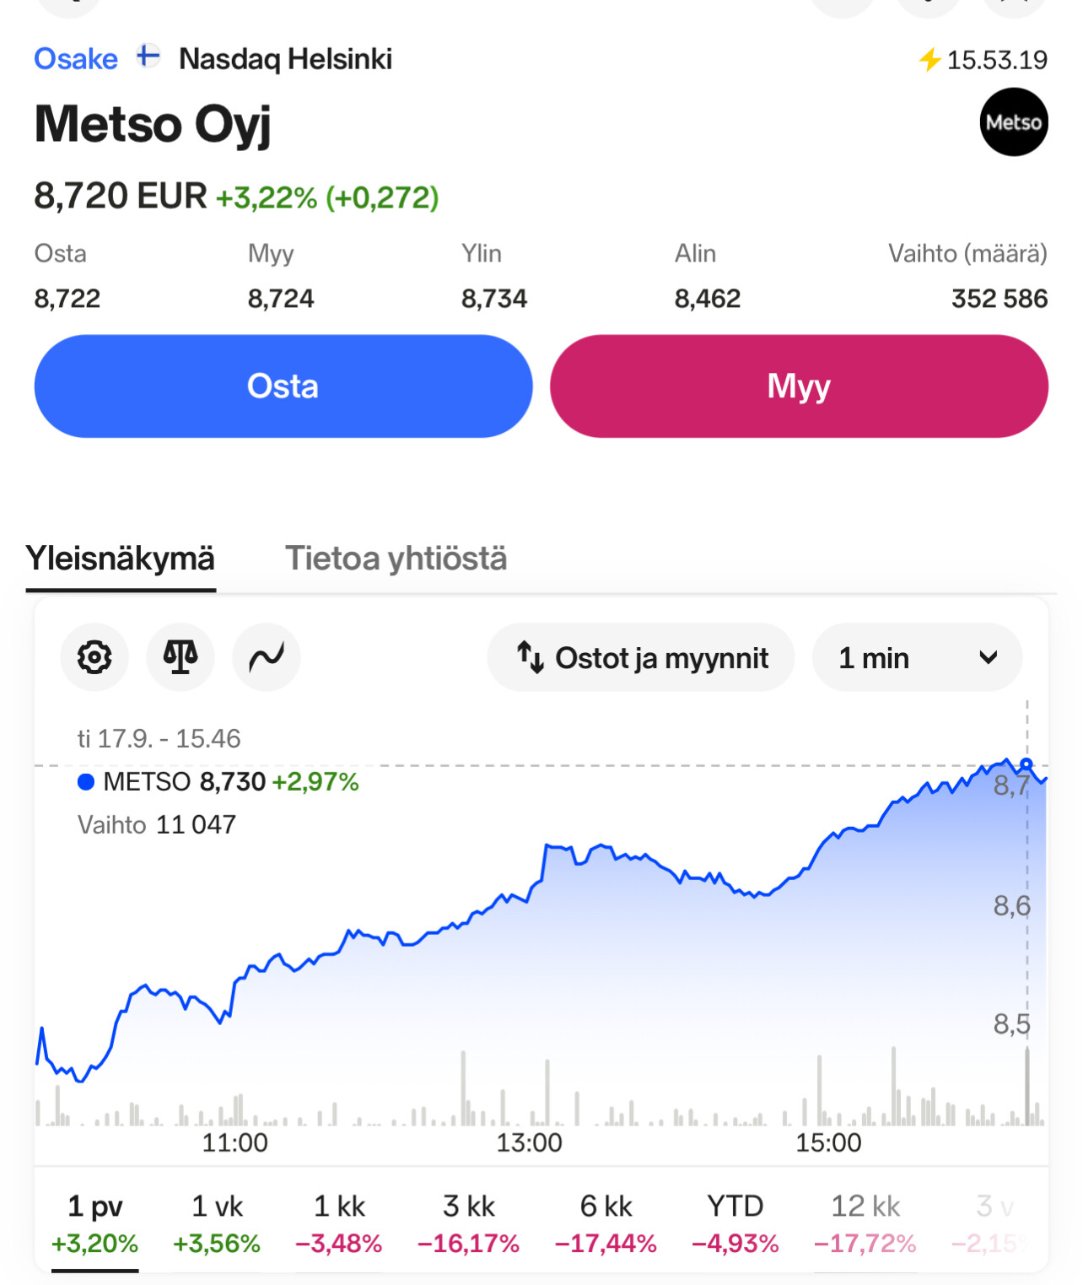Screen dimensions: 1083x1285
Task: Open chart settings gear icon
Action: [x=94, y=657]
